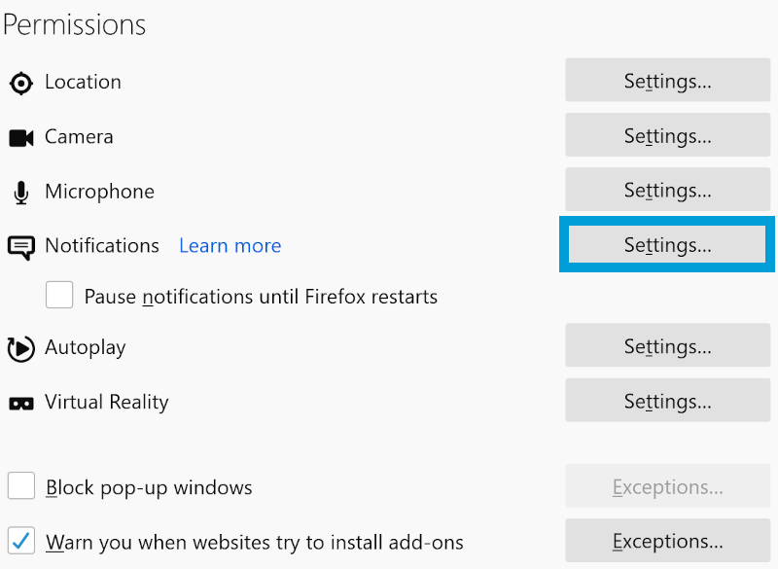The image size is (778, 569).
Task: Click the Permissions section heading
Action: [x=74, y=24]
